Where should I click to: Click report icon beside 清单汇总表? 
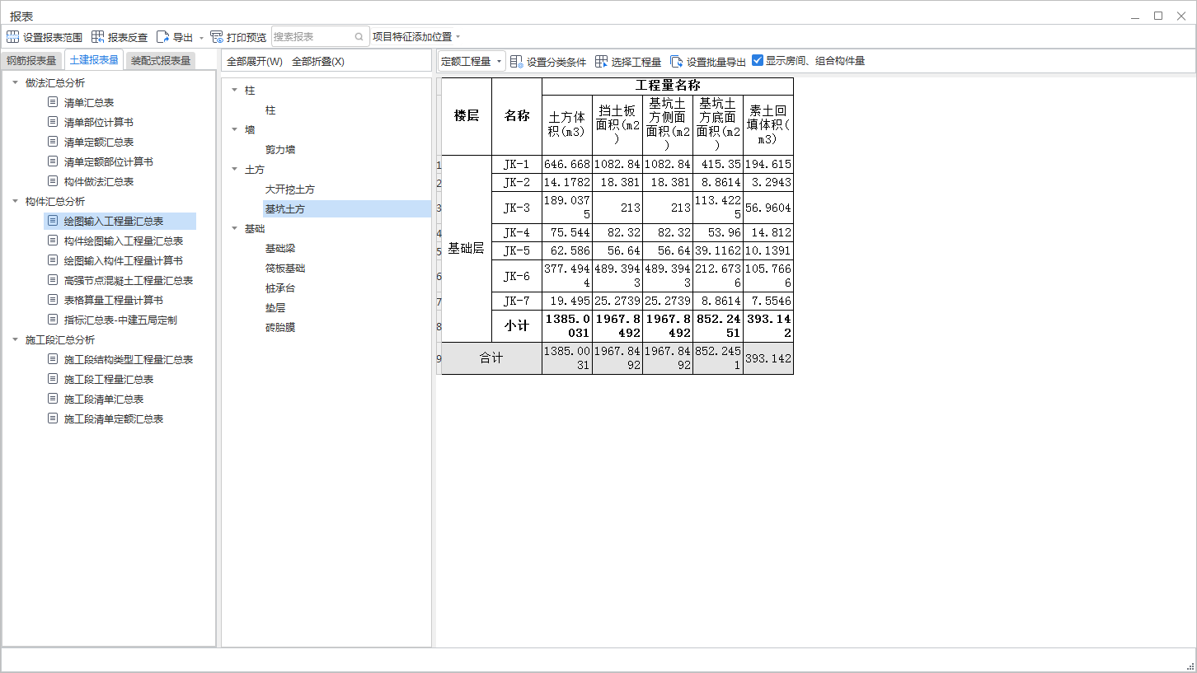point(53,102)
